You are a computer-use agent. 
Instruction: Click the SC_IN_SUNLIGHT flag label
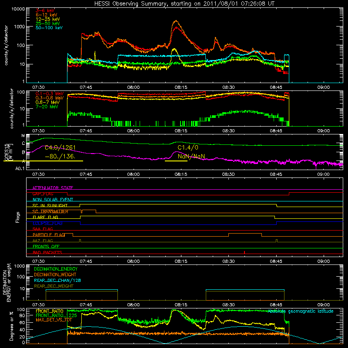(x=50, y=205)
